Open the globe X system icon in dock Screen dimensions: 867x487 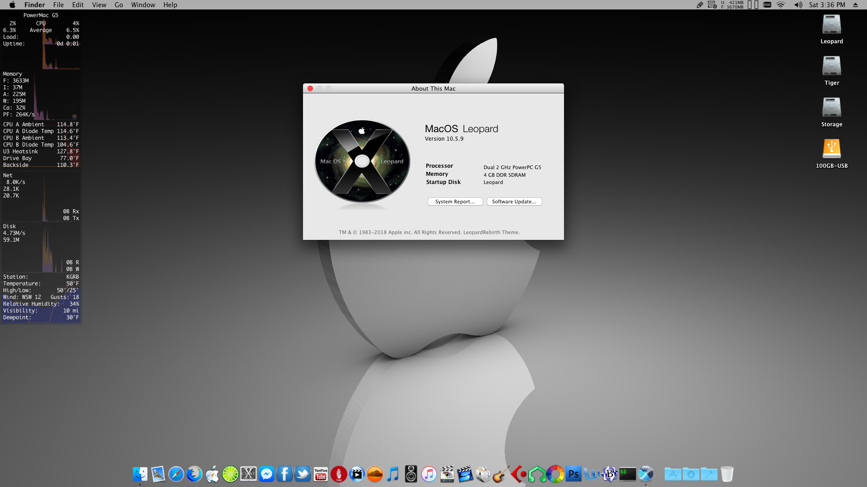[646, 474]
